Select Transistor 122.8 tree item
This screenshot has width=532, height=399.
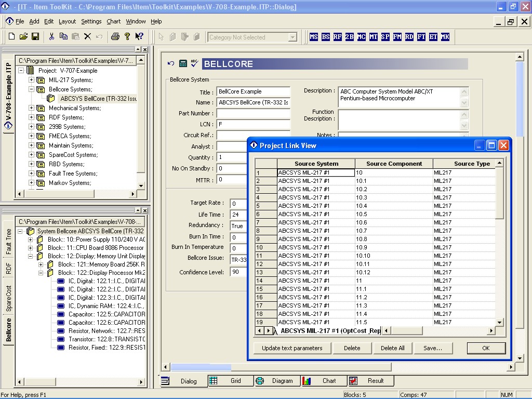[x=107, y=339]
